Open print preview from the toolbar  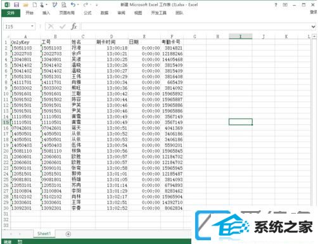tap(63, 4)
